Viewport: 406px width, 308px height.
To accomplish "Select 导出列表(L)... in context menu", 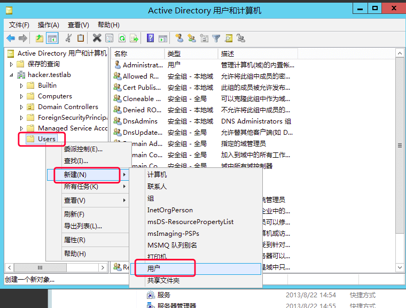I will tap(88, 226).
